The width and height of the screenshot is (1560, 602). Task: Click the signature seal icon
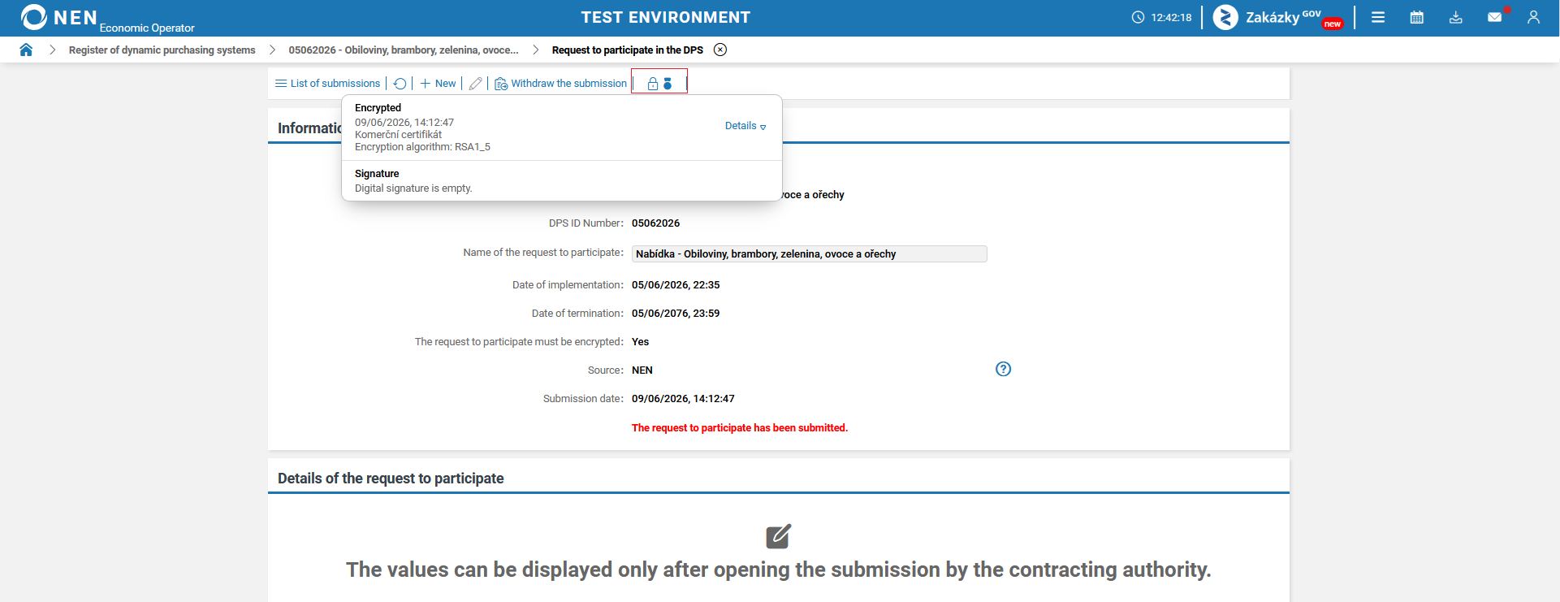coord(668,83)
